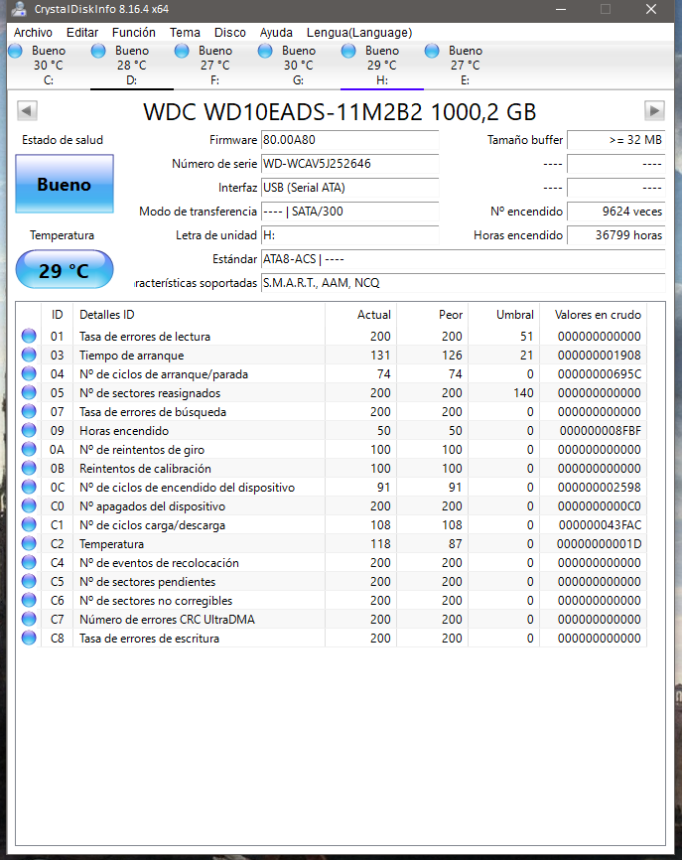This screenshot has width=682, height=860.
Task: Click status orb of attribute 09 Horas encendido
Action: pos(29,431)
